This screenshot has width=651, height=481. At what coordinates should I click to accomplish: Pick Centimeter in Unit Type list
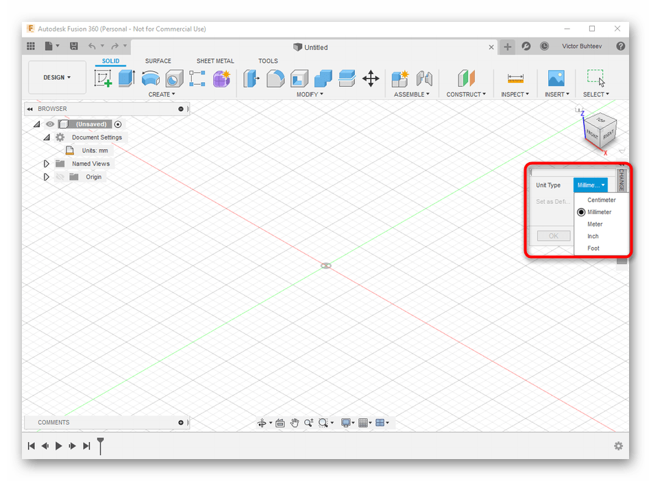(601, 200)
